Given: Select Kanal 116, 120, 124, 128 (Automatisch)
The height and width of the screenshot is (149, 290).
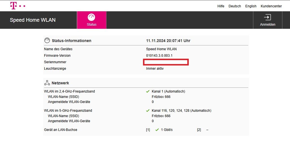Looking at the screenshot, I should 181,111.
